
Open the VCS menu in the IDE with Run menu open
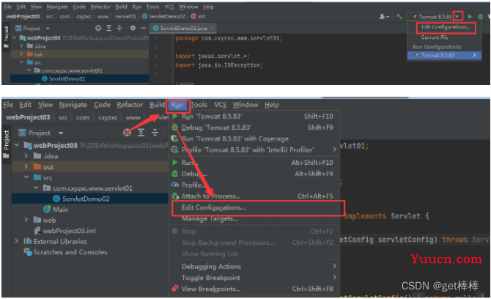tap(220, 105)
